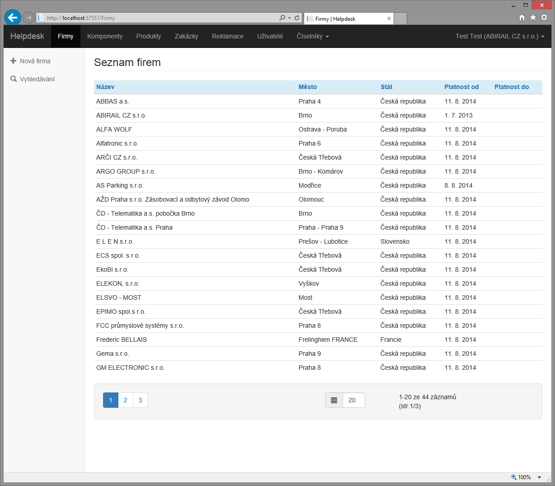Click the Helpdesk brand link
Screen dimensions: 555x486
[27, 36]
